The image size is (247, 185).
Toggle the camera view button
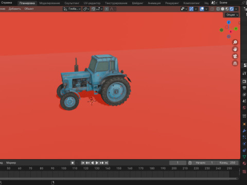click(235, 57)
